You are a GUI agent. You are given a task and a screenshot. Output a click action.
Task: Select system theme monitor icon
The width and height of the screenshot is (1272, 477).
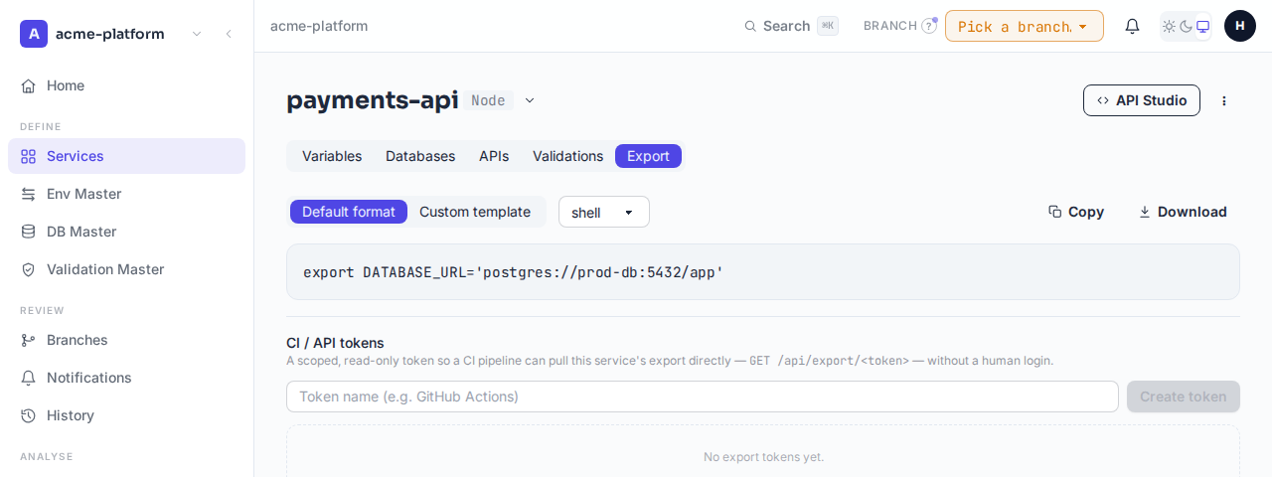click(x=1202, y=26)
